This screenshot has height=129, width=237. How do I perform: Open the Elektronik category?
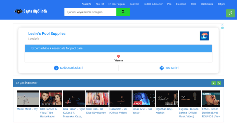tap(181, 4)
